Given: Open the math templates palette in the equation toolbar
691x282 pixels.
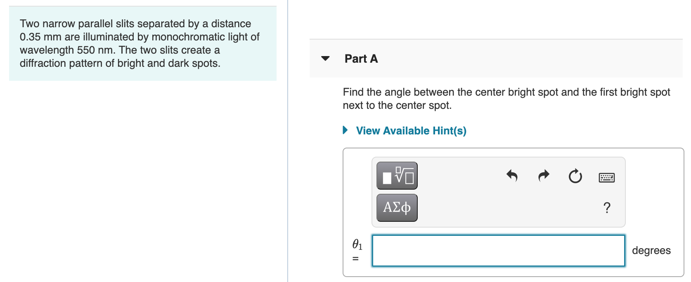Looking at the screenshot, I should [x=396, y=175].
